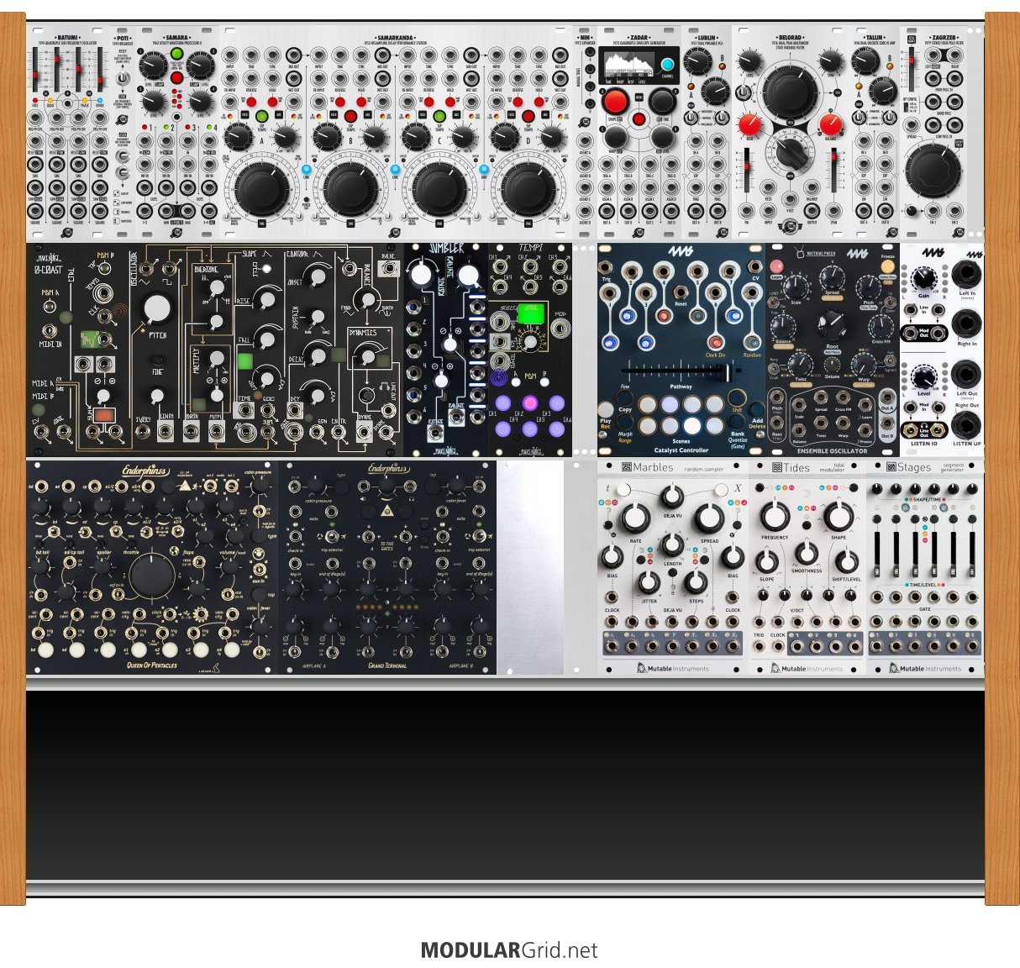
Task: Click the Xaoc emblem at Belgrad's bottom
Action: tap(788, 225)
